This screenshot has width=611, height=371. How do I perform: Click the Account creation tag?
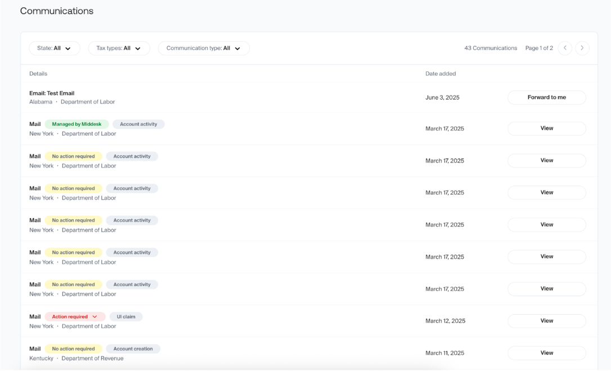tap(133, 349)
